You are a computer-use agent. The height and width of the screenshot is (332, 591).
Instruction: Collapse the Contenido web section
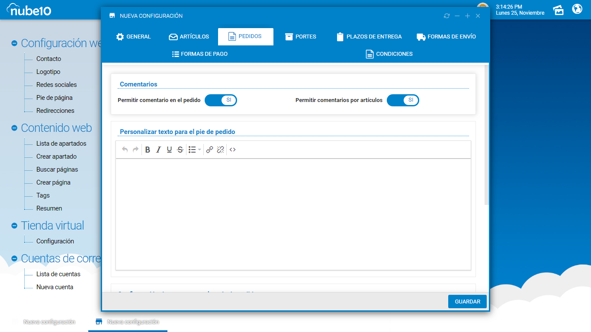click(14, 128)
